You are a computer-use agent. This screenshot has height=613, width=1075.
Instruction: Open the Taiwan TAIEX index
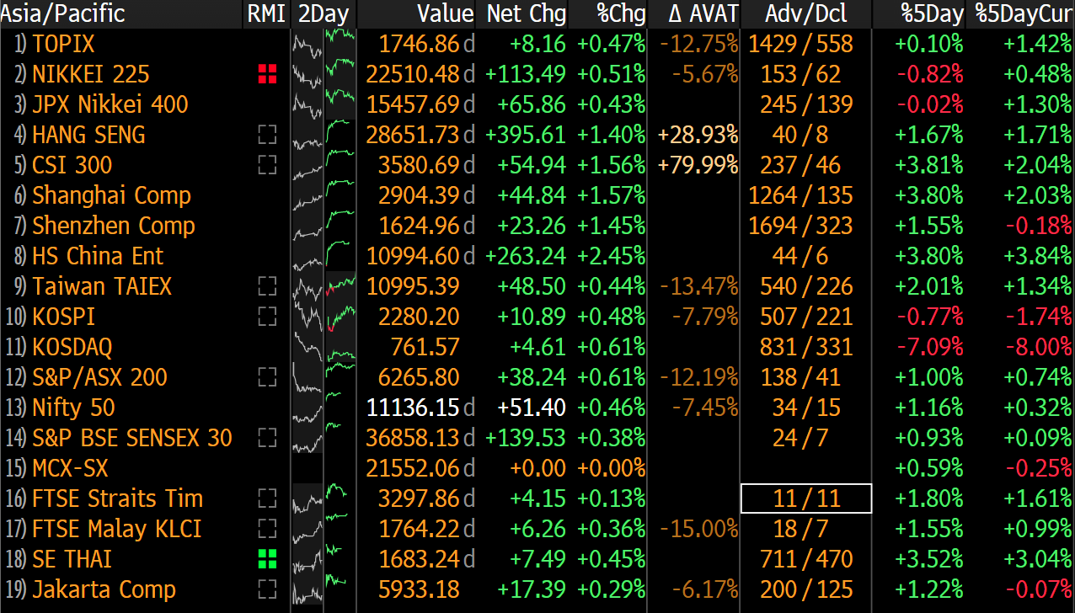(x=102, y=286)
